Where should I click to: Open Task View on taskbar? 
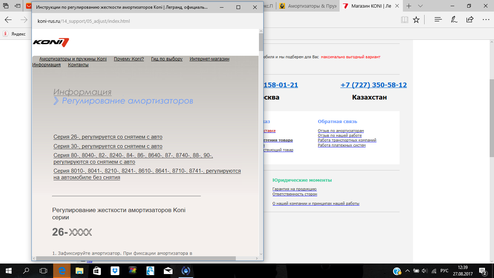click(x=43, y=270)
